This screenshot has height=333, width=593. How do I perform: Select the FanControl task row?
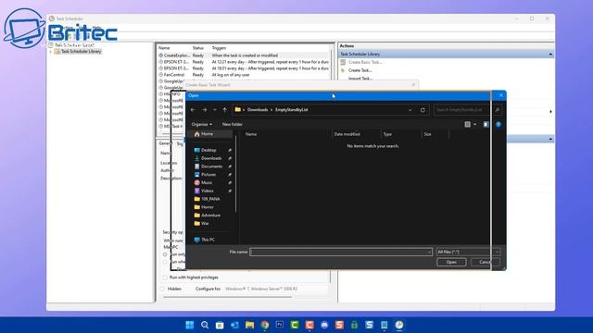point(244,75)
